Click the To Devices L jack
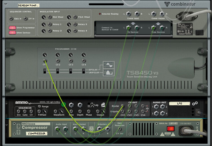This screenshot has width=212, height=146. point(129,28)
